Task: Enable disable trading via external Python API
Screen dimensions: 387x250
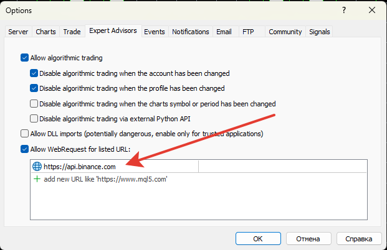Action: (34, 119)
